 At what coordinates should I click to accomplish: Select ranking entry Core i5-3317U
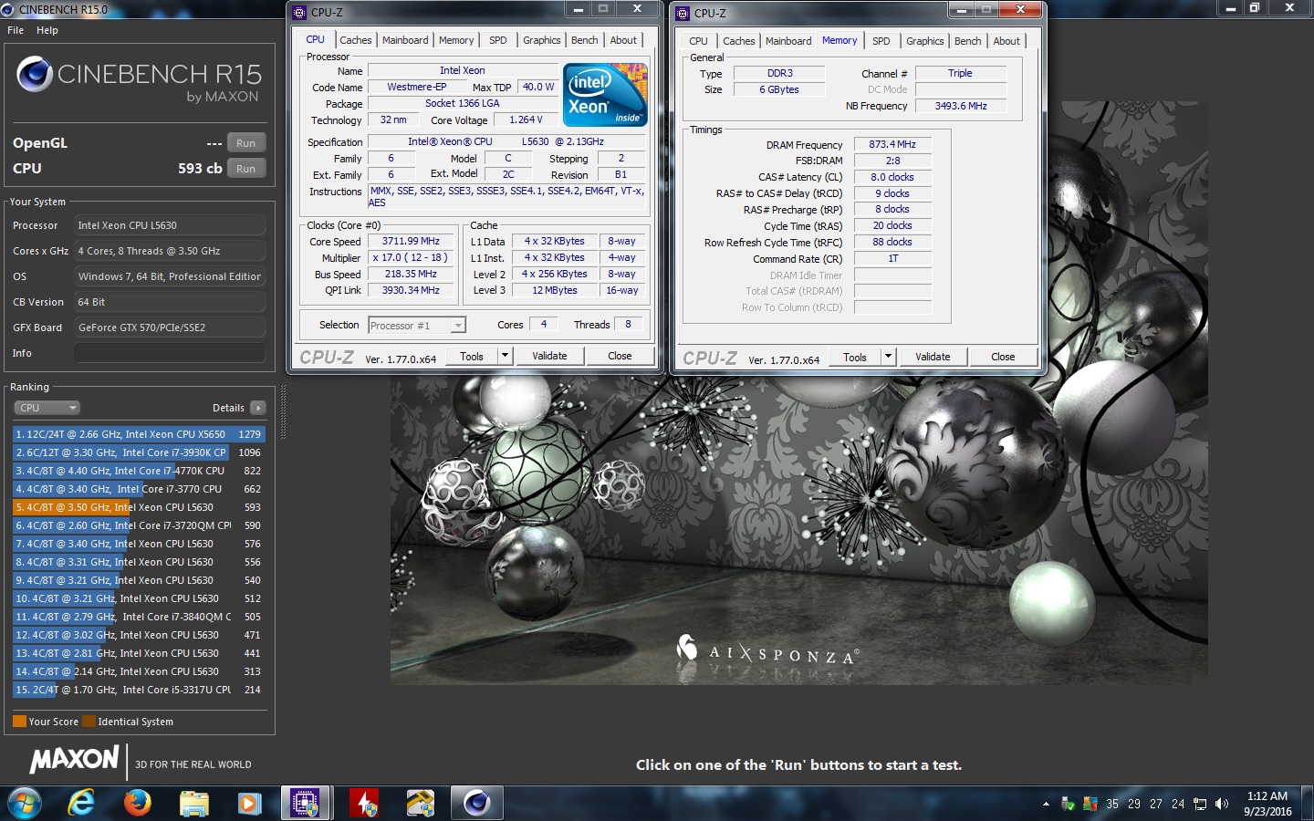(x=139, y=690)
